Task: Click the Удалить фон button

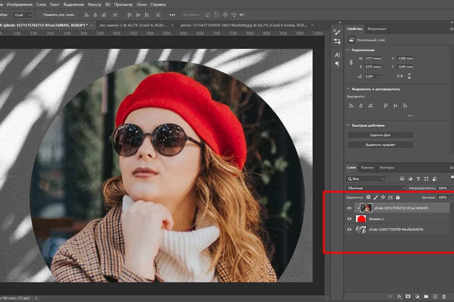Action: 380,135
